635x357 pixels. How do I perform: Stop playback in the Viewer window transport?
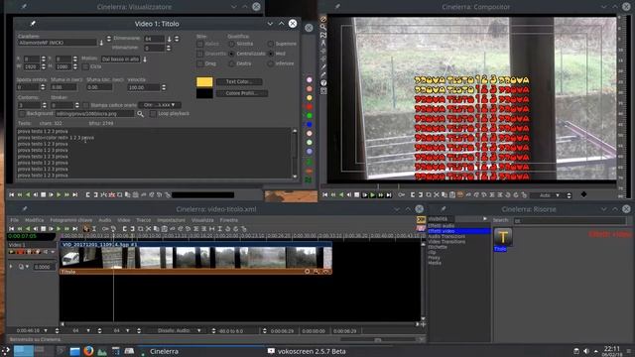[x=44, y=195]
